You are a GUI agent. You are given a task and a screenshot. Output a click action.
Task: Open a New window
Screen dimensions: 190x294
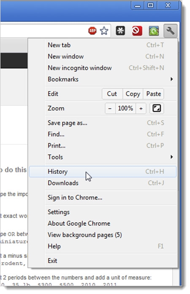coord(103,57)
